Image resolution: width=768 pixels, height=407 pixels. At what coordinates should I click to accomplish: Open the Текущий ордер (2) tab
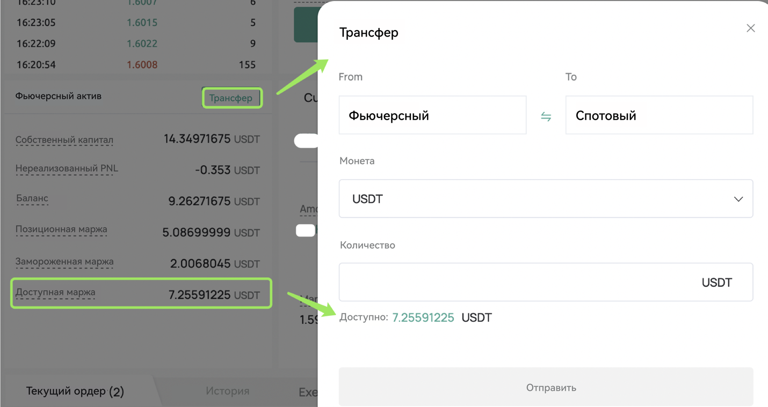click(75, 391)
